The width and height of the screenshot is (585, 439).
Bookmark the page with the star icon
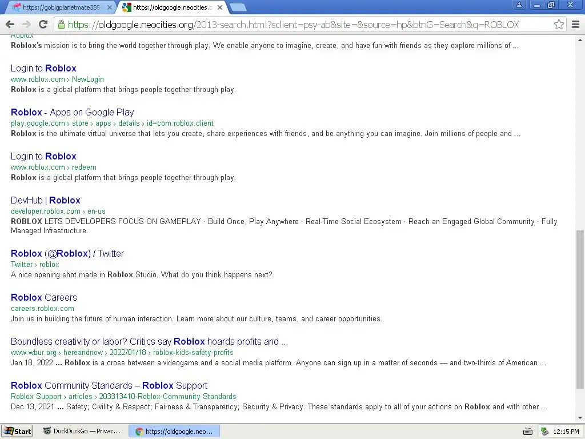(559, 25)
